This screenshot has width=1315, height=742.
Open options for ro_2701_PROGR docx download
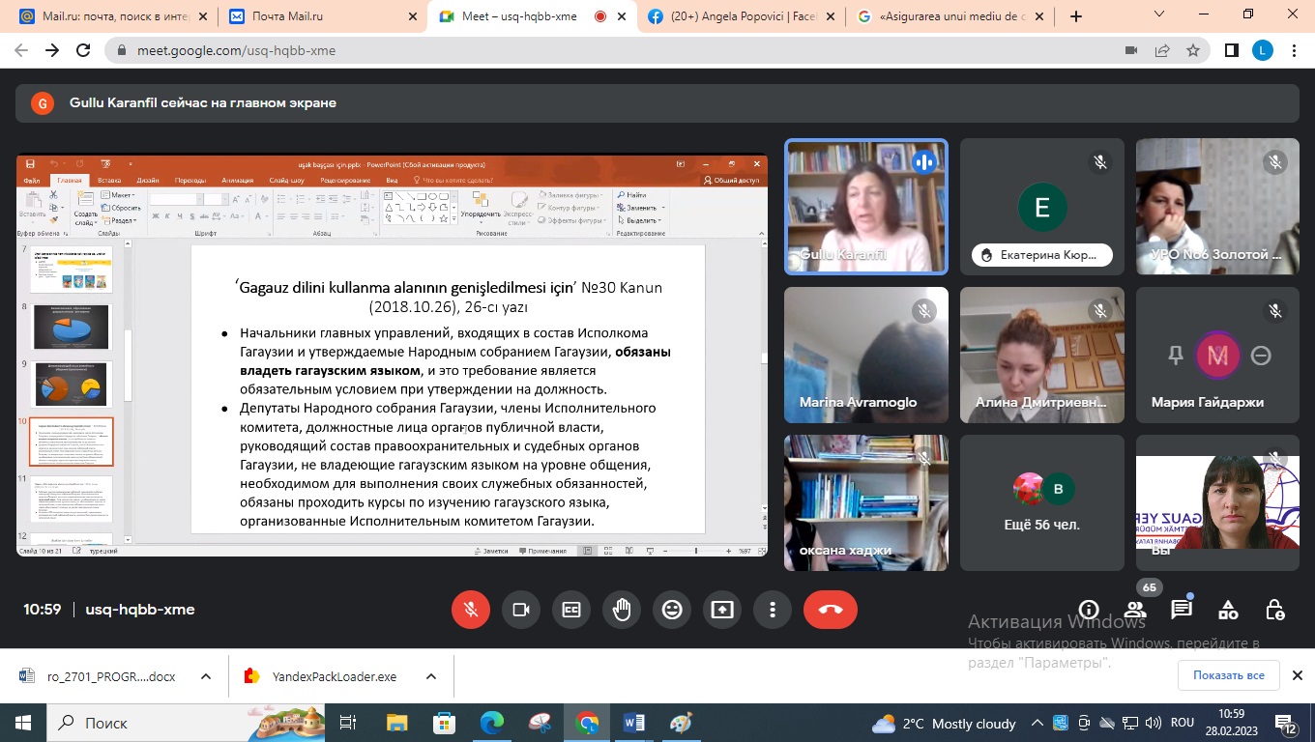[x=206, y=676]
